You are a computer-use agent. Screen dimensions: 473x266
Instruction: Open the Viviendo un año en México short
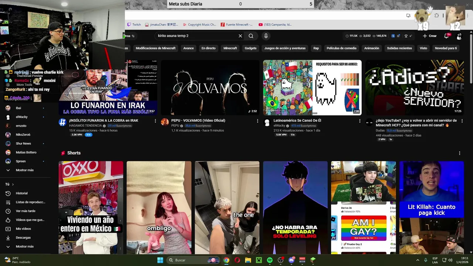(91, 208)
